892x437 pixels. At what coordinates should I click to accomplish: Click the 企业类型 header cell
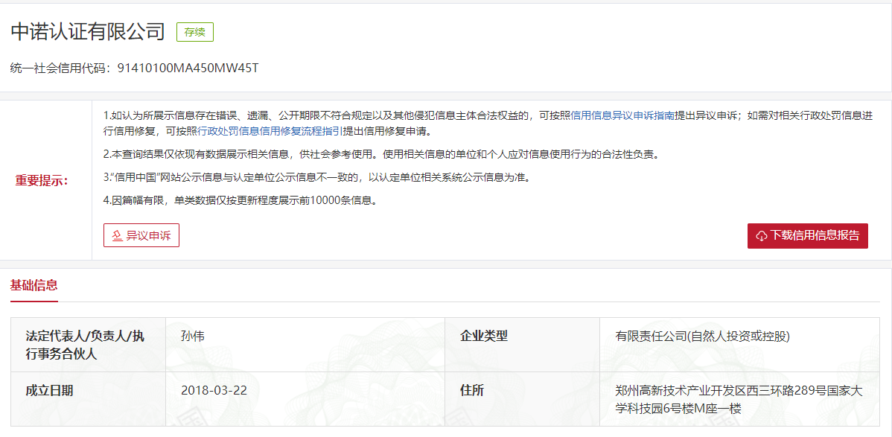pos(484,336)
